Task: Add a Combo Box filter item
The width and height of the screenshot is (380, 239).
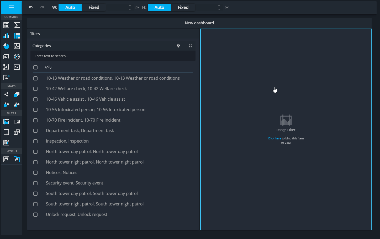Action: [17, 122]
